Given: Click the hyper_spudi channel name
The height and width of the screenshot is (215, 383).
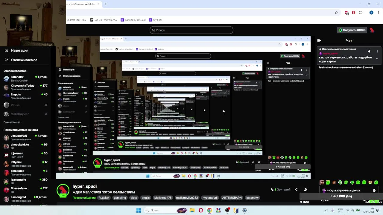Looking at the screenshot, I should 84,186.
